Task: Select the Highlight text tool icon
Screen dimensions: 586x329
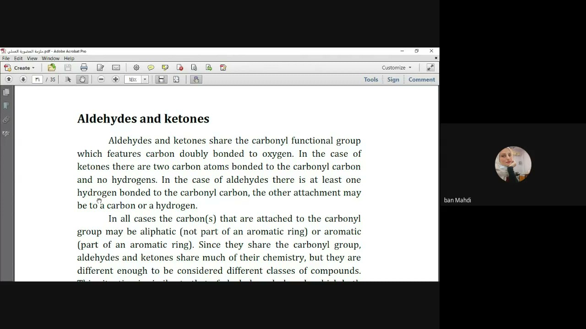Action: [165, 68]
